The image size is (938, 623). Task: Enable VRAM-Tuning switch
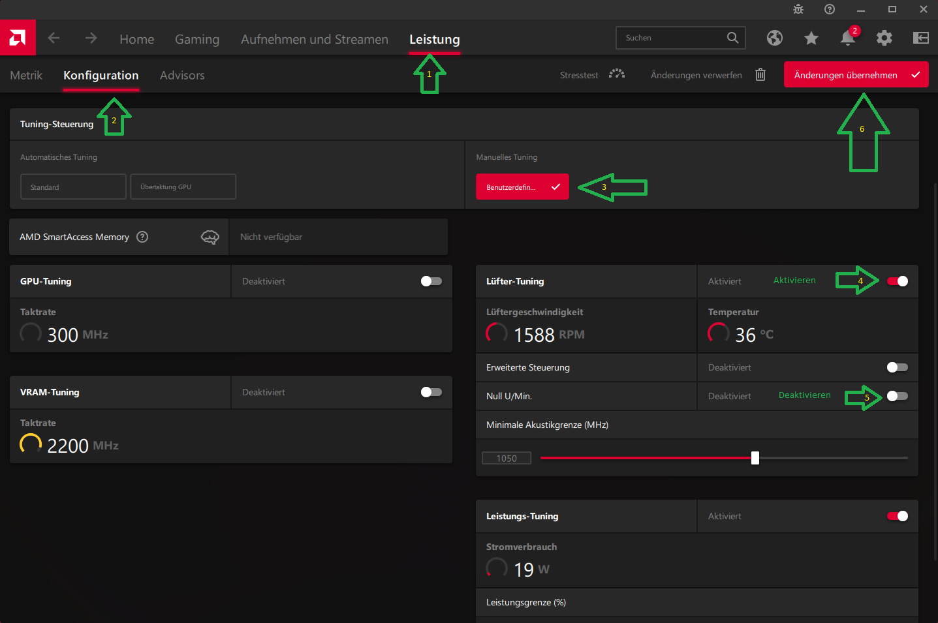(x=431, y=392)
